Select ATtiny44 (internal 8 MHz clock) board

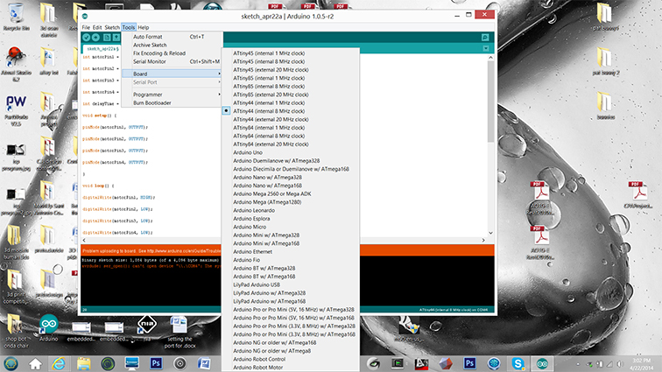[x=269, y=111]
